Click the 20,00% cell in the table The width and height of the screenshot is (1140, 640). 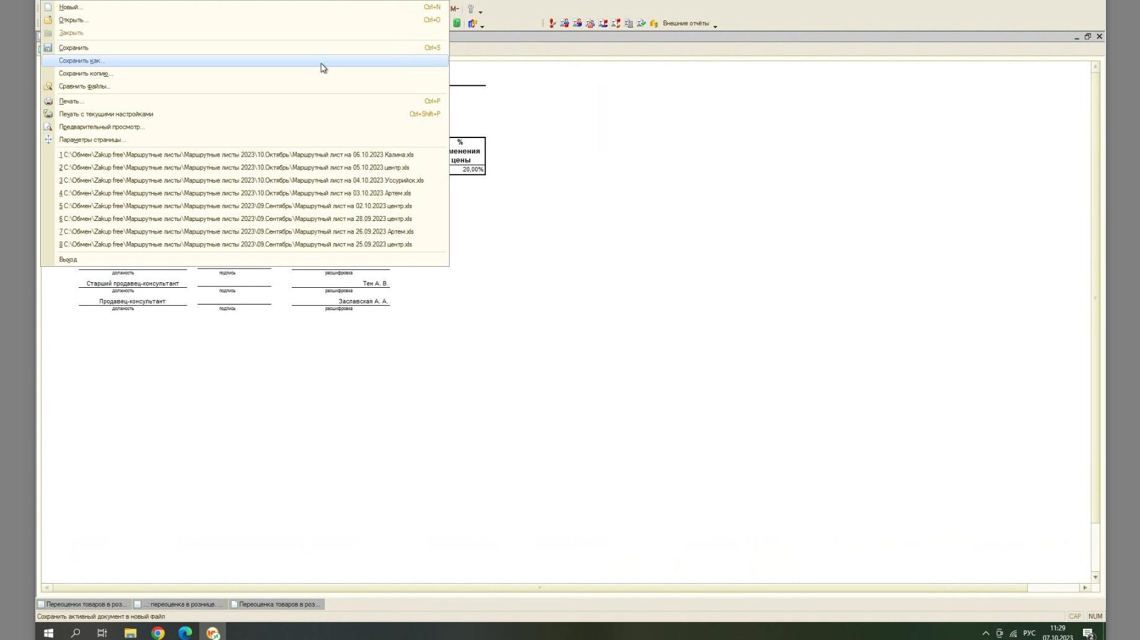pyautogui.click(x=467, y=170)
